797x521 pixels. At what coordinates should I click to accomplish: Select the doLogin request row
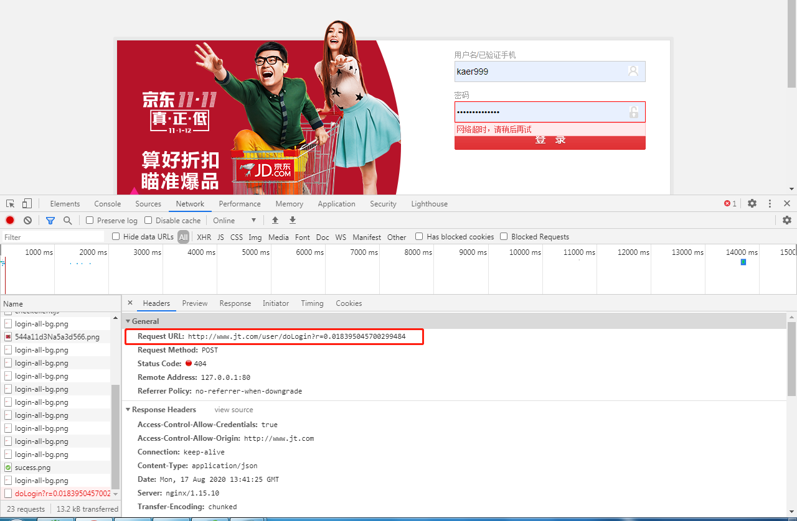[56, 494]
